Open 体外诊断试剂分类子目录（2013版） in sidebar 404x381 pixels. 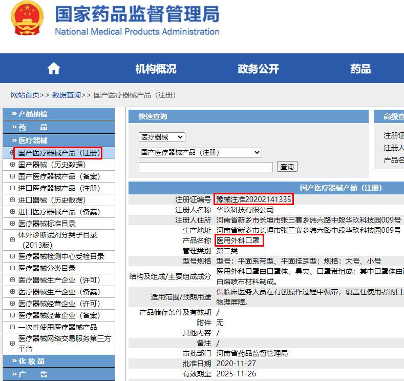[x=58, y=240]
